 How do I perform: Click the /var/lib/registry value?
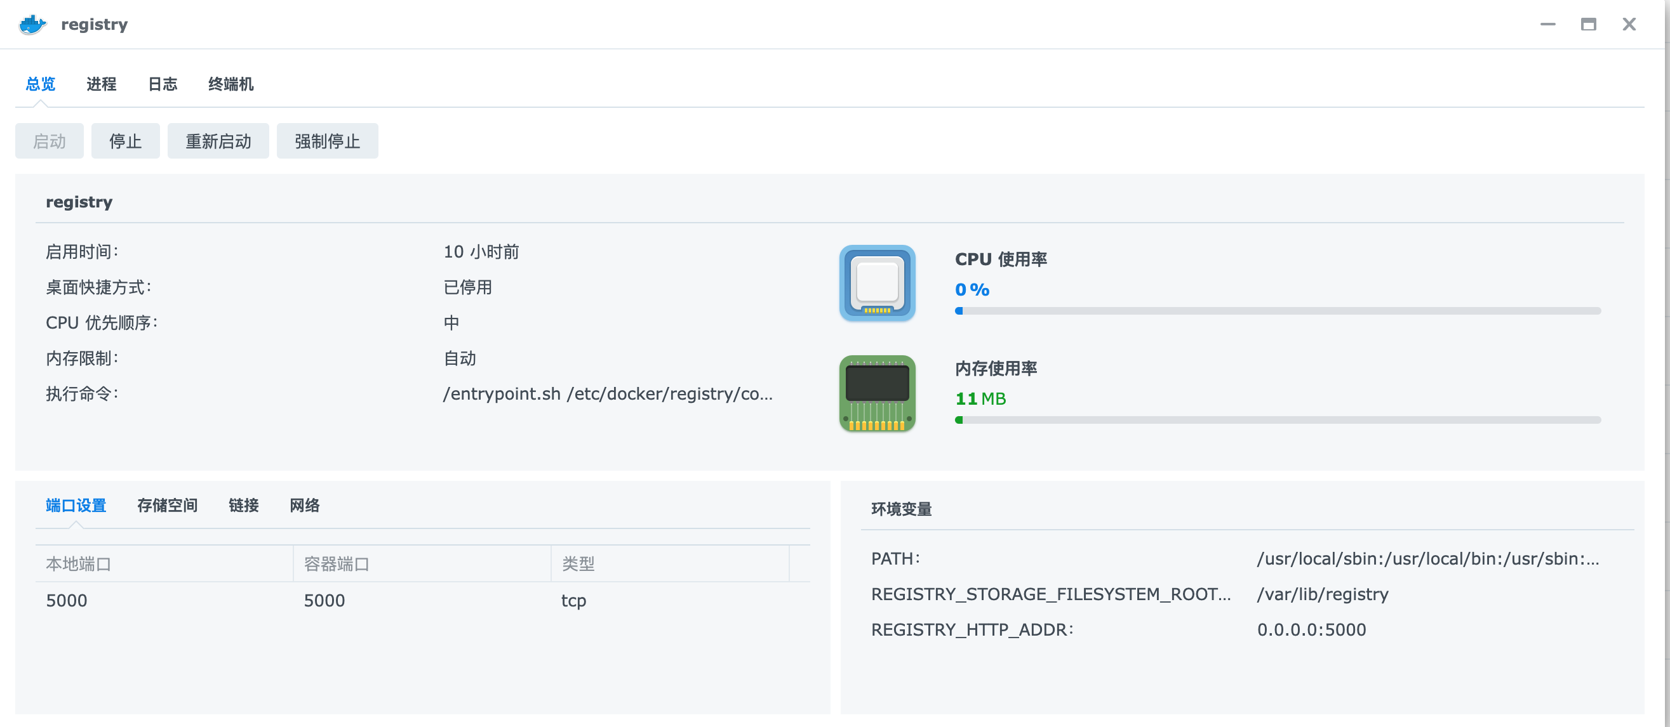pyautogui.click(x=1323, y=594)
